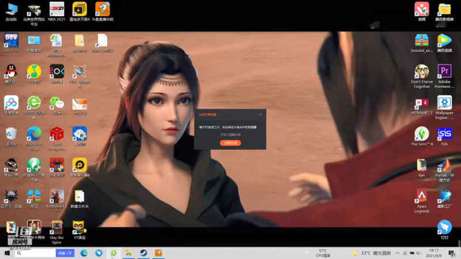This screenshot has width=461, height=259.
Task: Open Baidu Netdisk desktop icon
Action: click(x=11, y=105)
